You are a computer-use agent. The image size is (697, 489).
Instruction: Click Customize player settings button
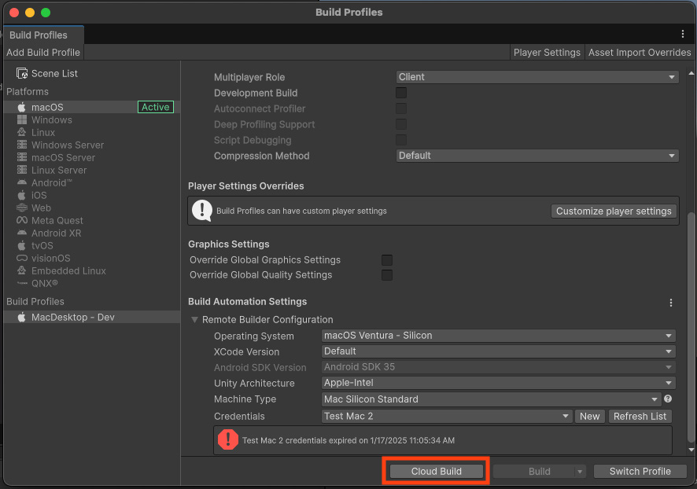[x=614, y=211]
